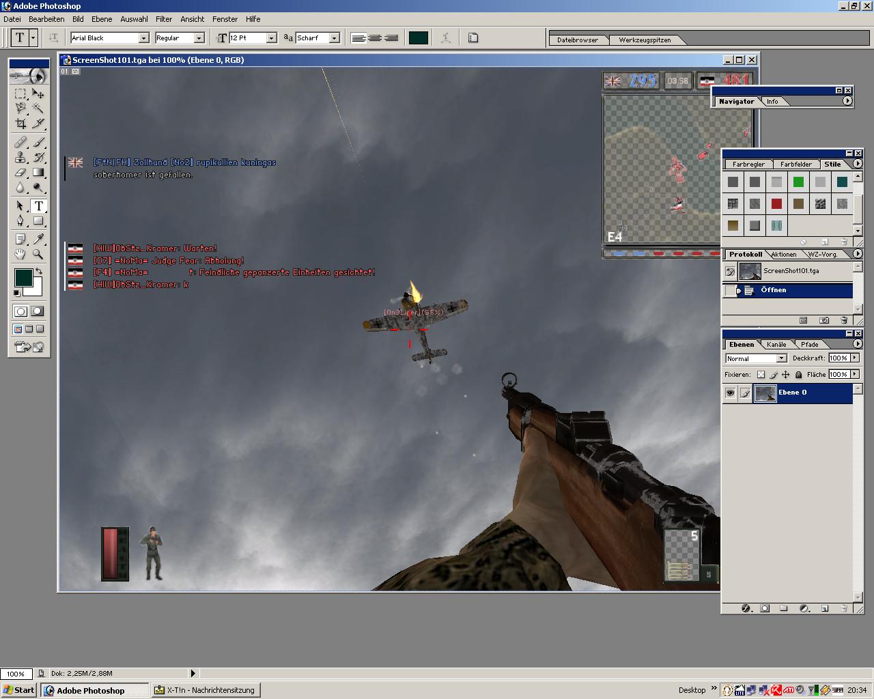Open the font style dropdown Regular
The width and height of the screenshot is (874, 699).
coord(199,38)
